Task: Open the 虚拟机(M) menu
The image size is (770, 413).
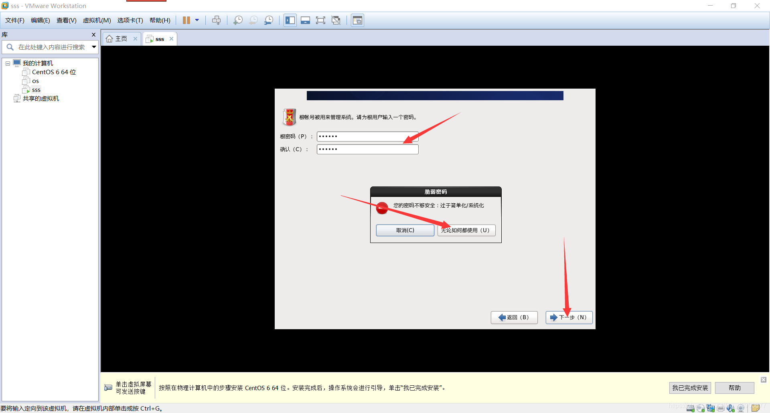Action: click(97, 20)
